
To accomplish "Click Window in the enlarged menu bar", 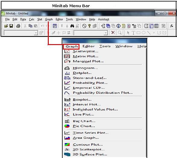I will (124, 46).
